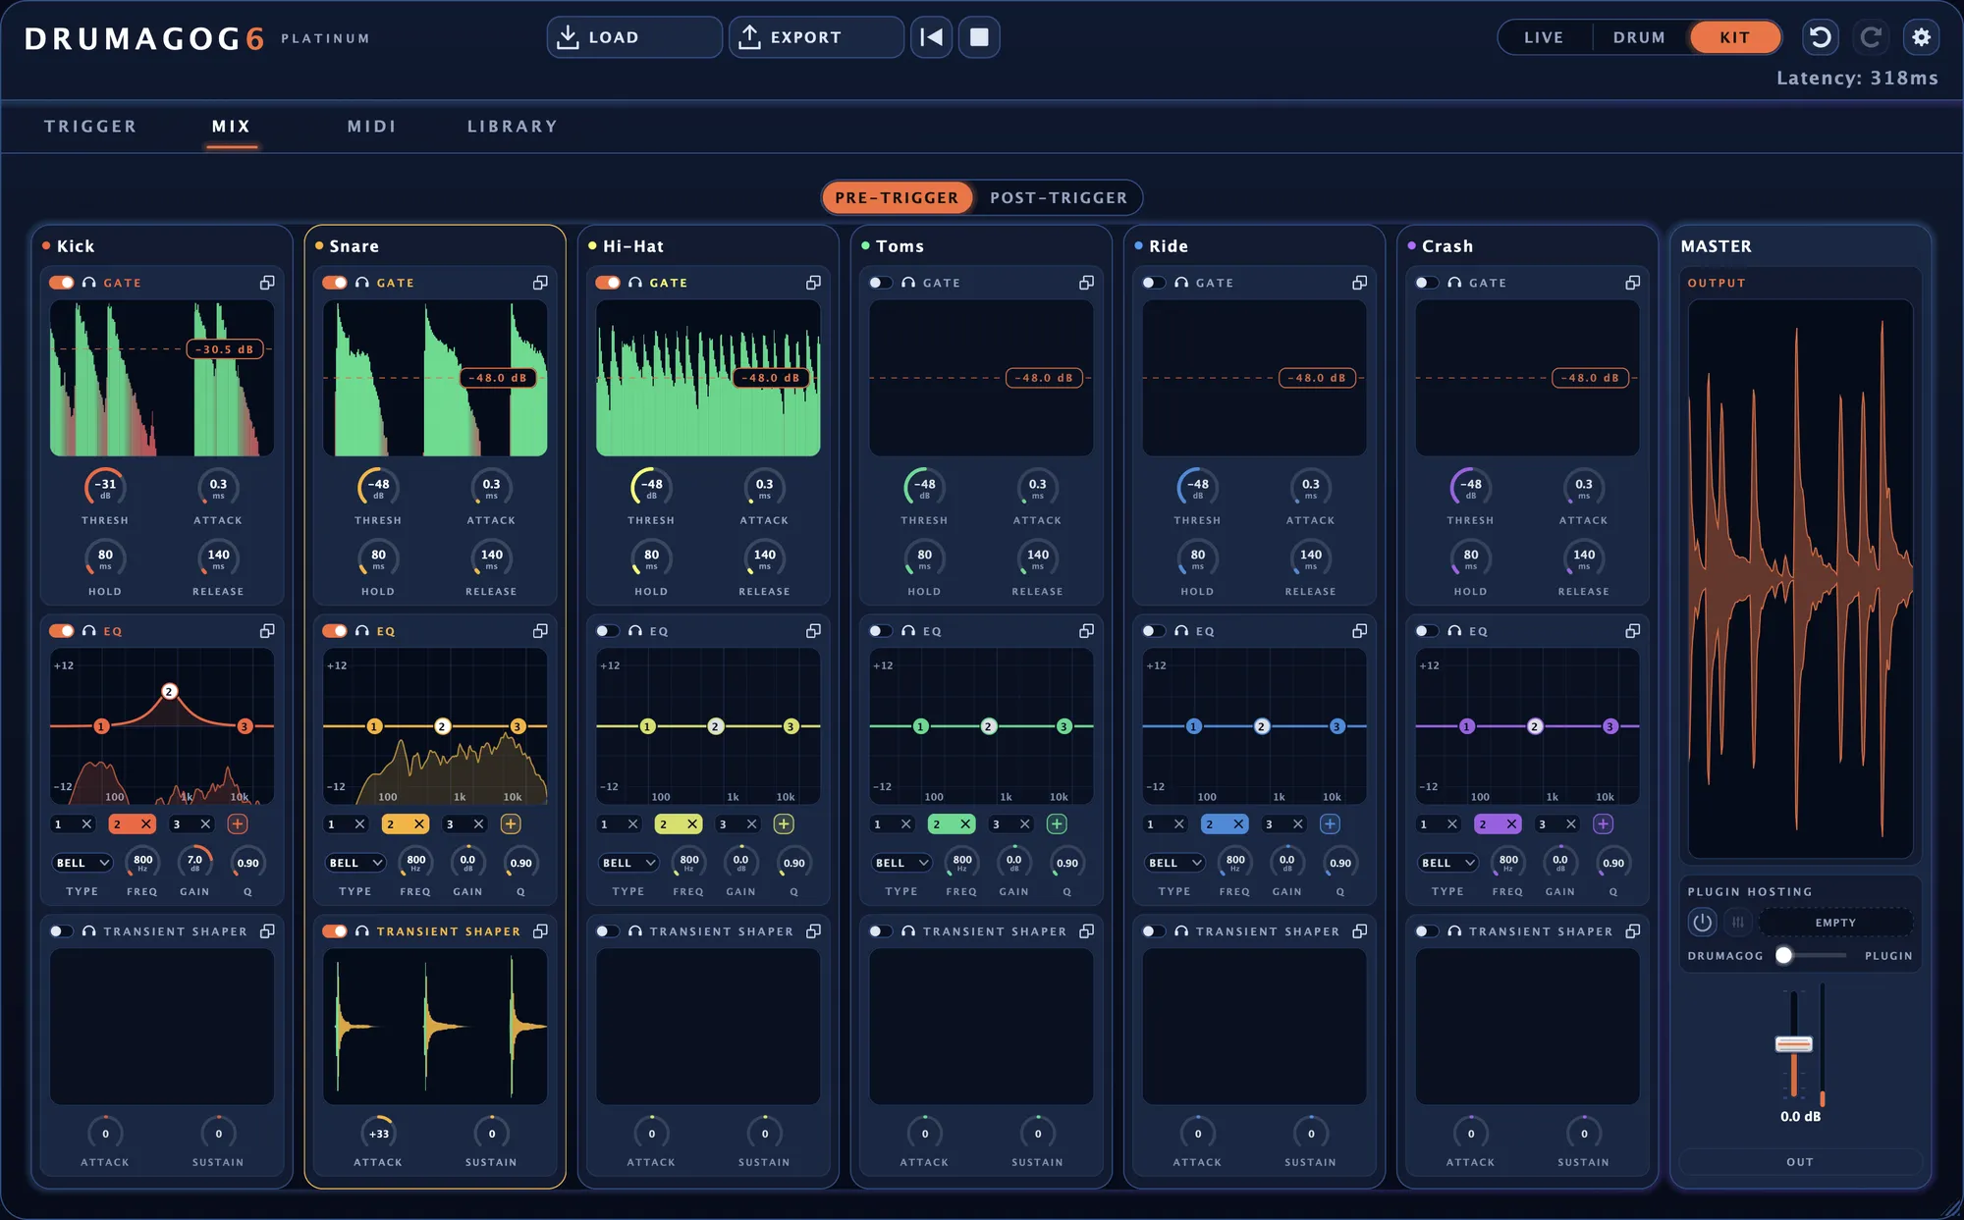Click the Kick gate THRESH knob
Viewport: 1964px width, 1220px height.
click(x=105, y=487)
